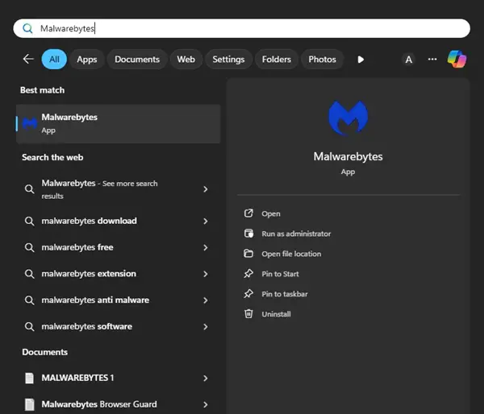The height and width of the screenshot is (414, 484).
Task: Expand arrow next to Malwarebytes Browser Guard
Action: (x=206, y=404)
